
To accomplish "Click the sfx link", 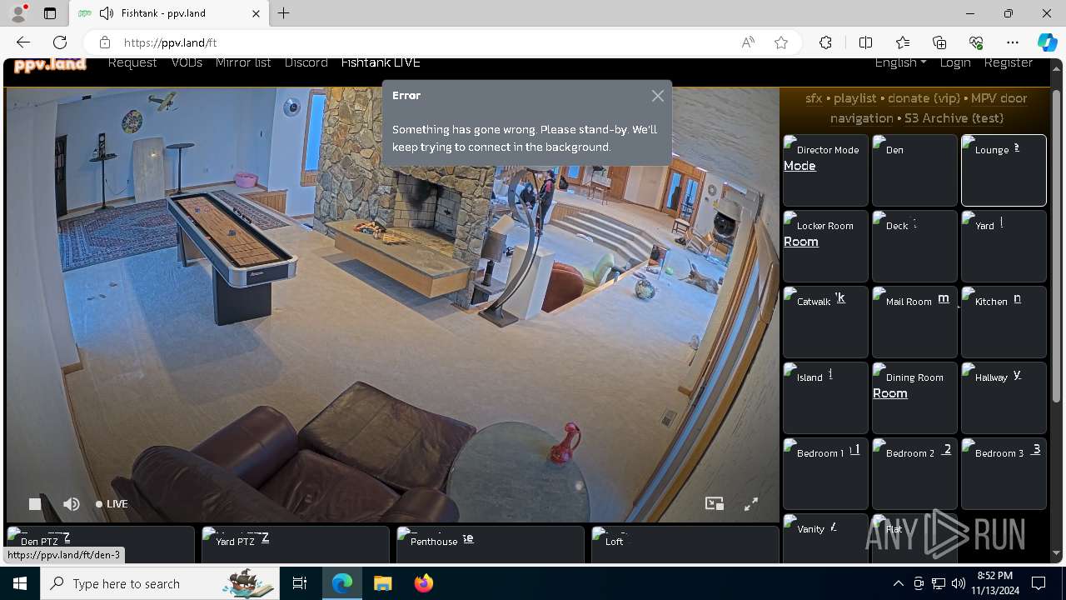I will coord(814,98).
